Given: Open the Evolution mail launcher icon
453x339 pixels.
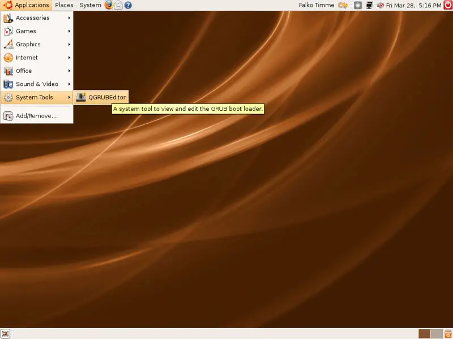Looking at the screenshot, I should click(118, 5).
